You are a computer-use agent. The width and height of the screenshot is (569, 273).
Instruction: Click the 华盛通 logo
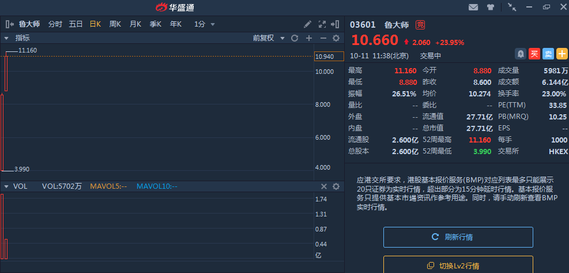(175, 8)
